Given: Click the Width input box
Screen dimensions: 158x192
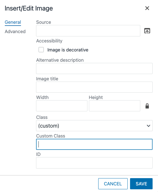Looking at the screenshot, I should point(62,106).
